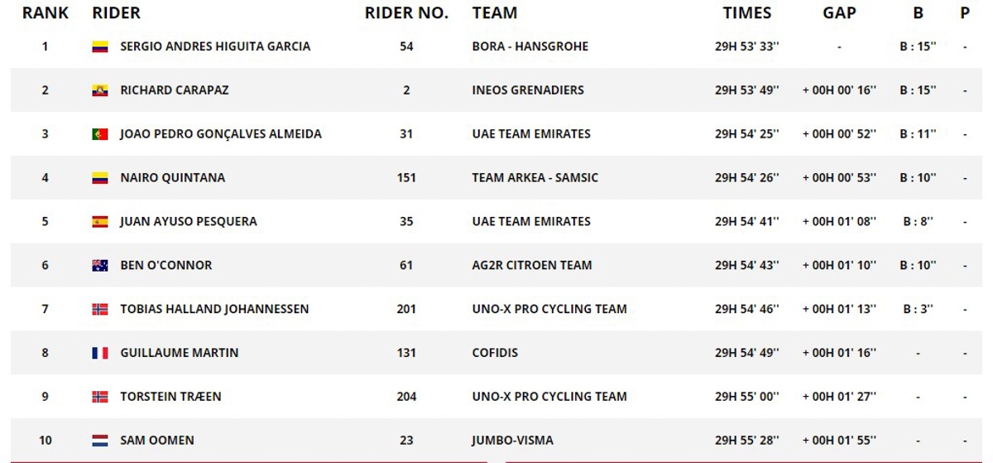Viewport: 993px width, 463px height.
Task: Click French flag beside Guillaume Martin
Action: tap(100, 353)
